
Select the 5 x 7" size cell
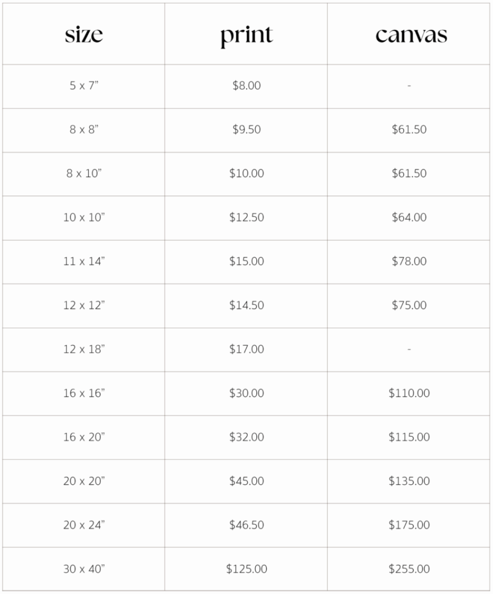tap(84, 85)
